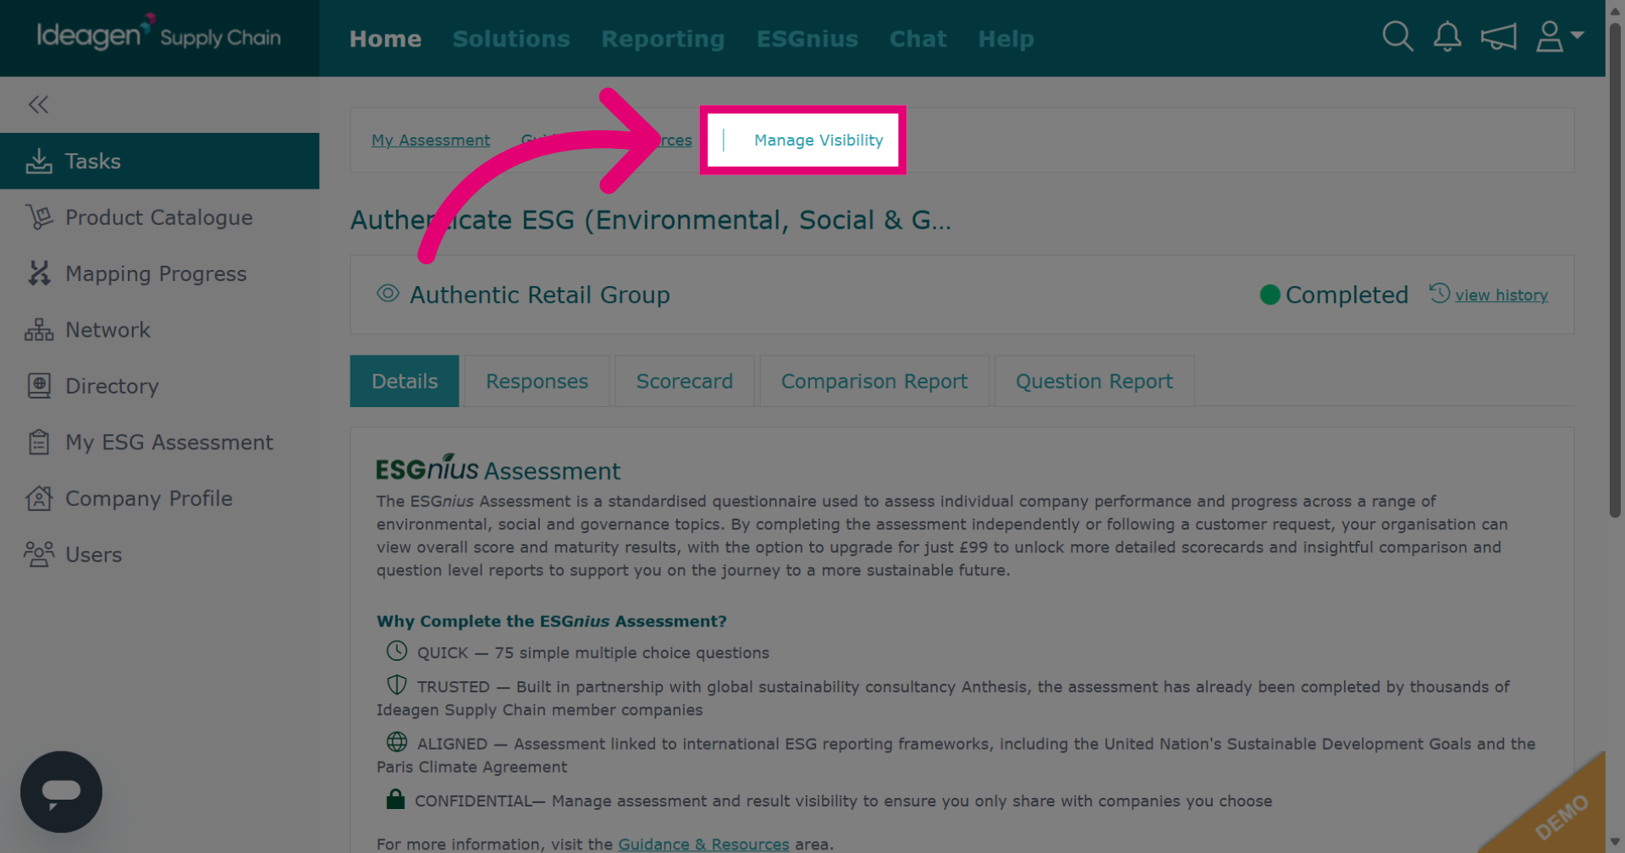Click Directory book icon
Image resolution: width=1625 pixels, height=853 pixels.
click(39, 386)
